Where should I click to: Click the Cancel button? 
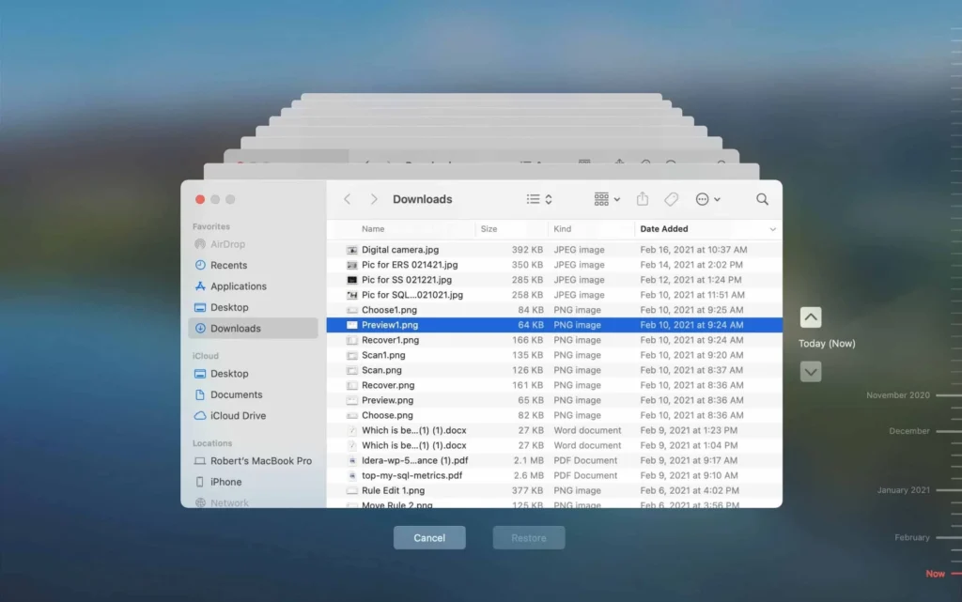click(x=429, y=537)
